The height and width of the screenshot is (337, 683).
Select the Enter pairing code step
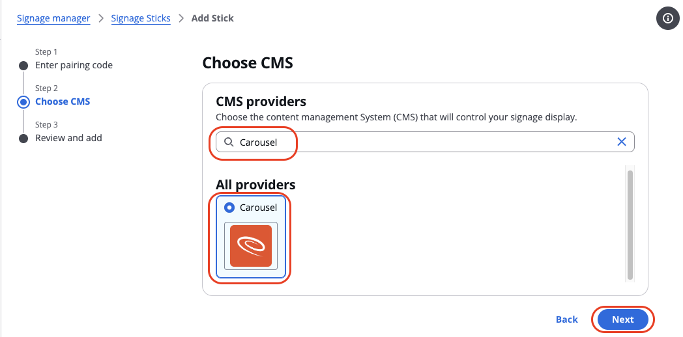74,65
